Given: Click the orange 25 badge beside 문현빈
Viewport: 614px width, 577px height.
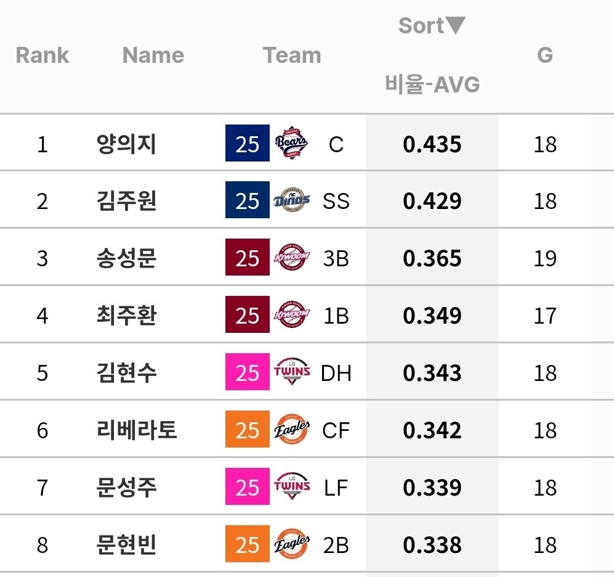Looking at the screenshot, I should [x=247, y=545].
